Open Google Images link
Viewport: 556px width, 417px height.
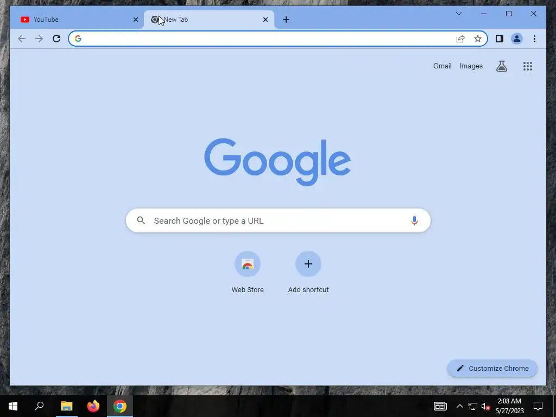471,66
